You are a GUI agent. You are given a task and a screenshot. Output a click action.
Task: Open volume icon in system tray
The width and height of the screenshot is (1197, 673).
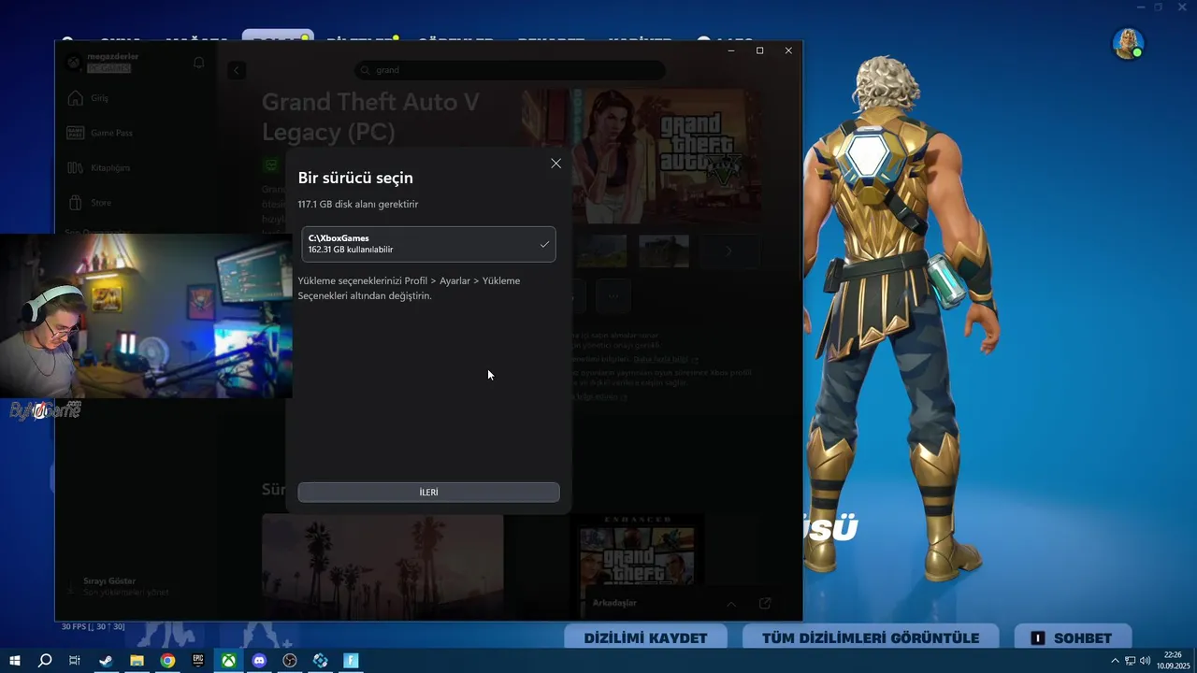pos(1145,661)
